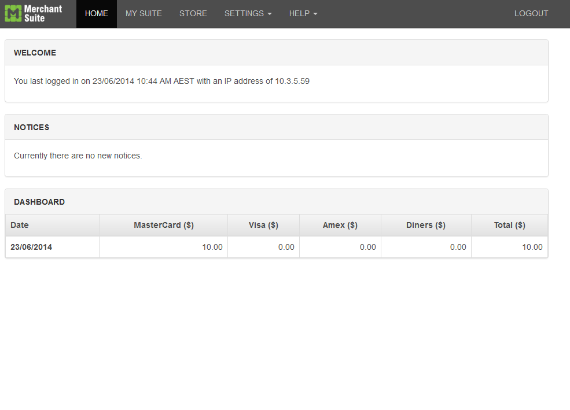
Task: Select the DASHBOARD panel heading
Action: tap(39, 202)
